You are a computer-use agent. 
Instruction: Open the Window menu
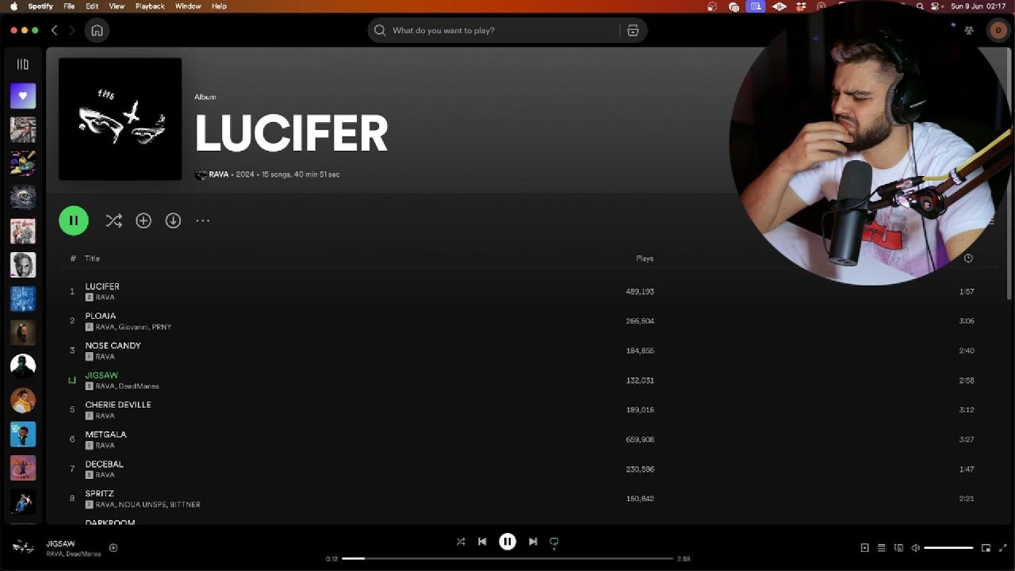click(x=188, y=6)
